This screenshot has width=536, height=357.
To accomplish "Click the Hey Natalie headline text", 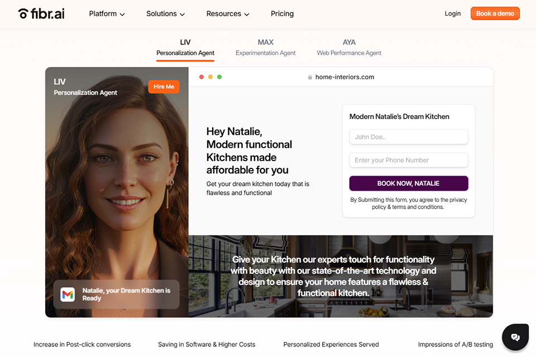I will click(x=249, y=151).
